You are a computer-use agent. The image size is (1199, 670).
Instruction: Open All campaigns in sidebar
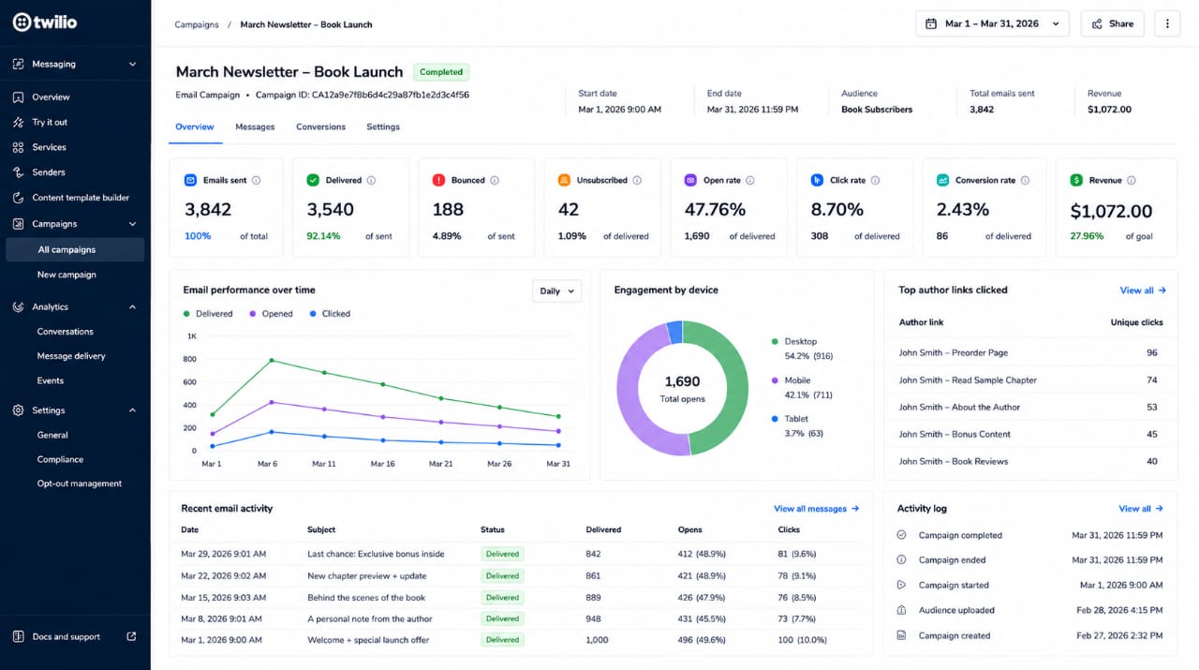(75, 249)
